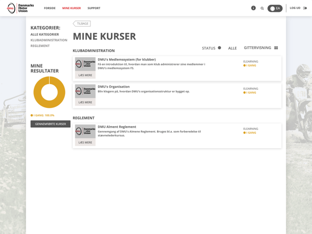The height and width of the screenshot is (234, 312).
Task: Click MINE RESULTATER heading
Action: point(45,68)
